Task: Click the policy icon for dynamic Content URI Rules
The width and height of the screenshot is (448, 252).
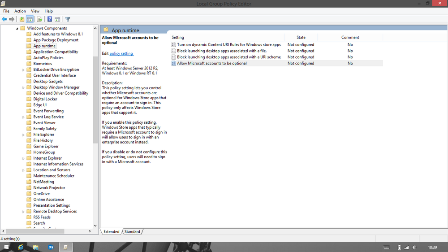Action: click(173, 45)
